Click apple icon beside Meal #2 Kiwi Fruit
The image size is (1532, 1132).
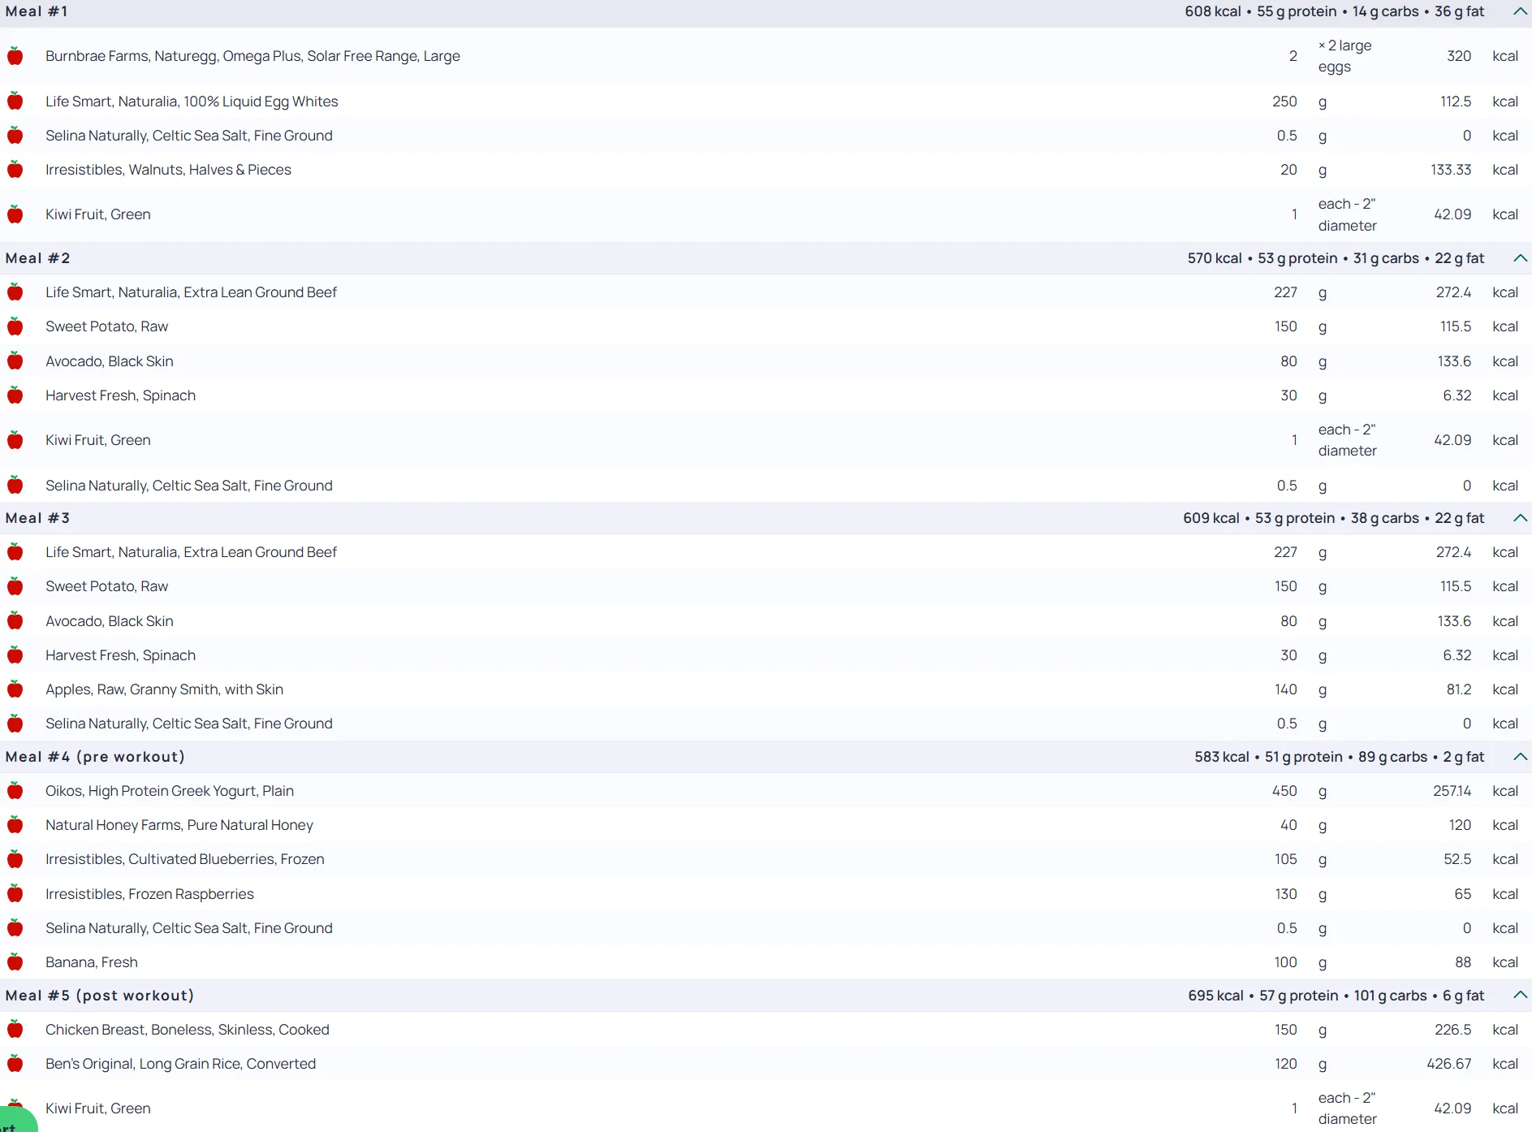tap(15, 440)
